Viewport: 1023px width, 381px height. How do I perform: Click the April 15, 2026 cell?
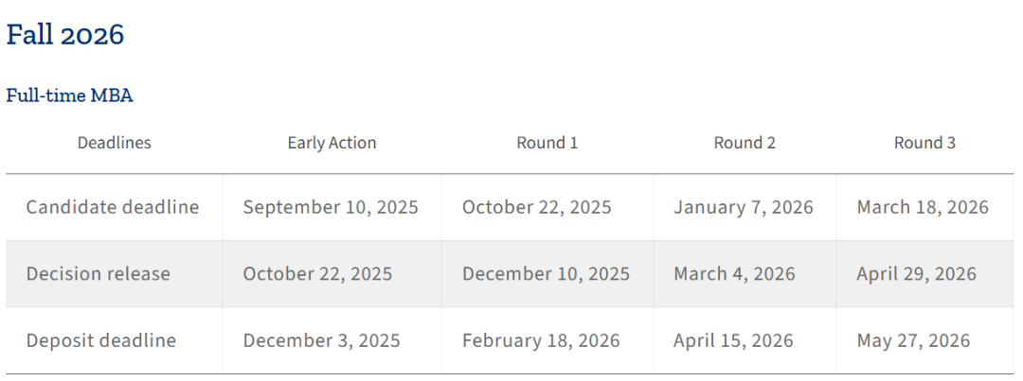(x=733, y=340)
